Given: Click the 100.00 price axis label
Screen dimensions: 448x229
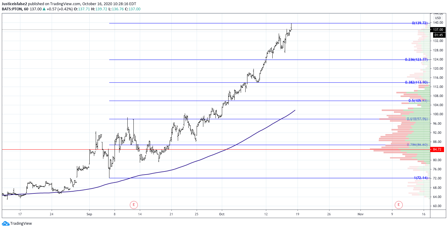Looking at the screenshot, I should click(x=438, y=114).
